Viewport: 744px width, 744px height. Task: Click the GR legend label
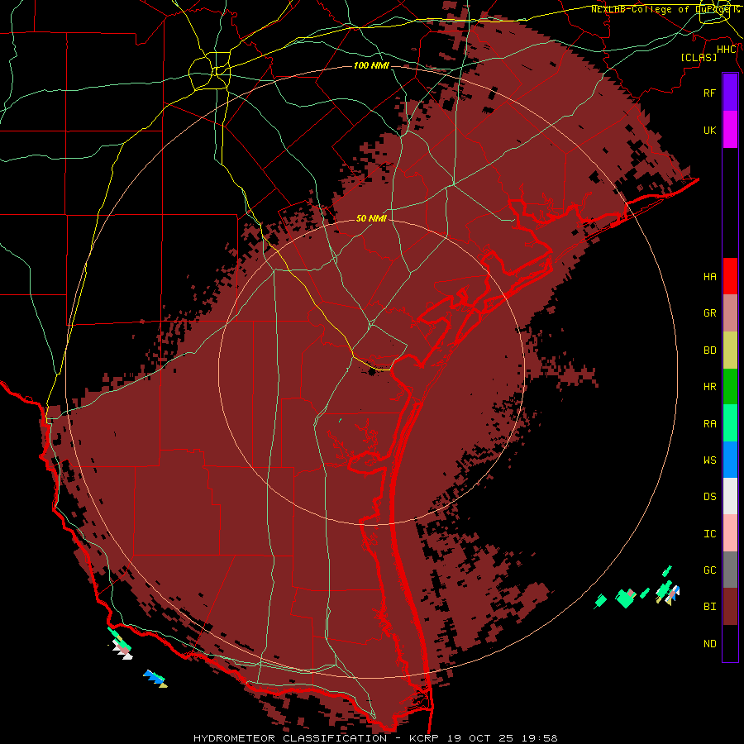tap(710, 313)
